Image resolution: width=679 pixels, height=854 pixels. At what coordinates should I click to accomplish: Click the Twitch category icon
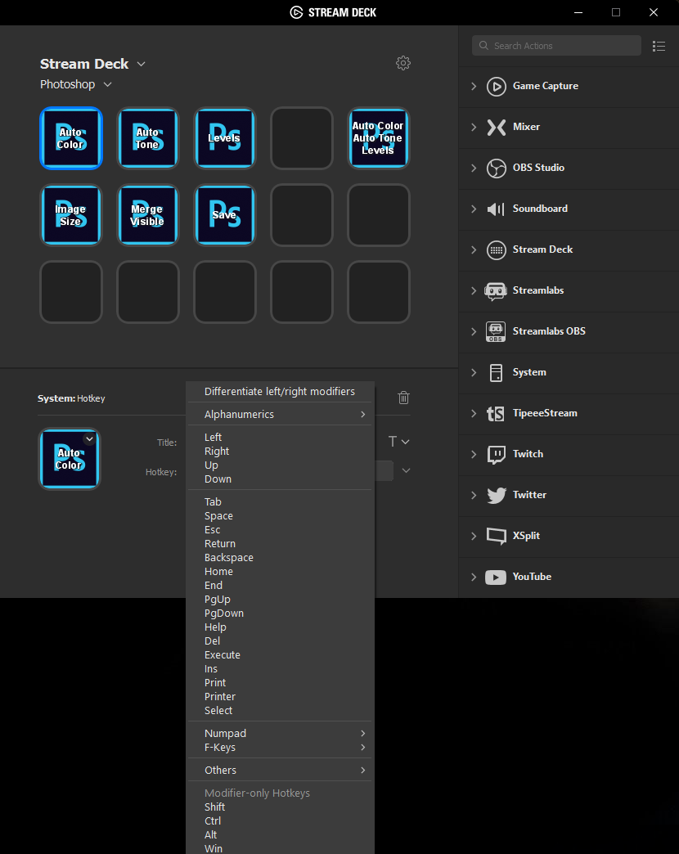(496, 454)
